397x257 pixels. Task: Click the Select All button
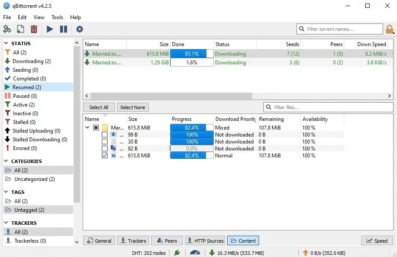click(99, 107)
